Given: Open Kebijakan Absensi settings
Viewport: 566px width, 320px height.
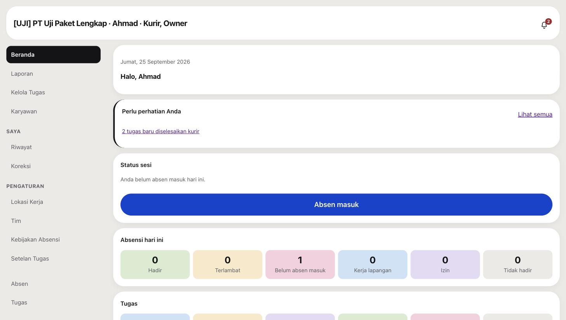Looking at the screenshot, I should click(53, 240).
